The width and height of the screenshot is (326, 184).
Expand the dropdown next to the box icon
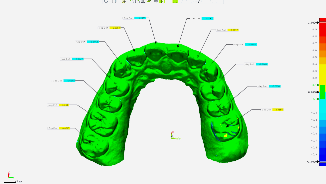click(x=118, y=1)
